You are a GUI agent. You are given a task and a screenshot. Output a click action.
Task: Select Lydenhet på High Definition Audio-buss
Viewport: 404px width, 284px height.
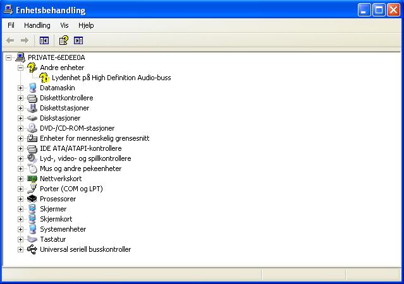point(111,78)
